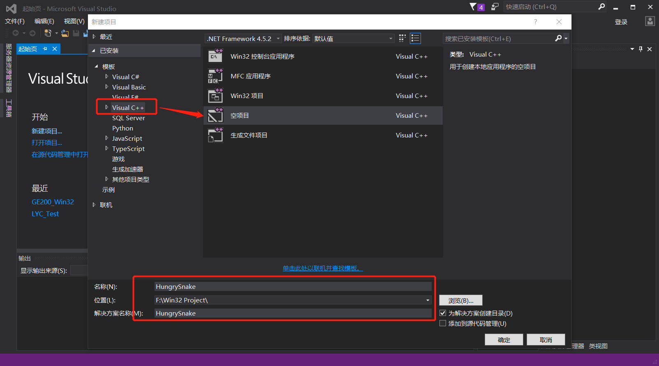Click the 登录 sign-in link
The height and width of the screenshot is (366, 659).
pos(621,22)
